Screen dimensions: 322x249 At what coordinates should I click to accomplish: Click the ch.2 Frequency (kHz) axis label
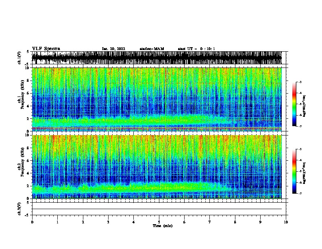22,162
